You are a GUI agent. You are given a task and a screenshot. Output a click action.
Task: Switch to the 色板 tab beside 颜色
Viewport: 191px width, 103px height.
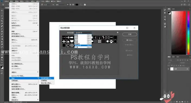pos(173,9)
